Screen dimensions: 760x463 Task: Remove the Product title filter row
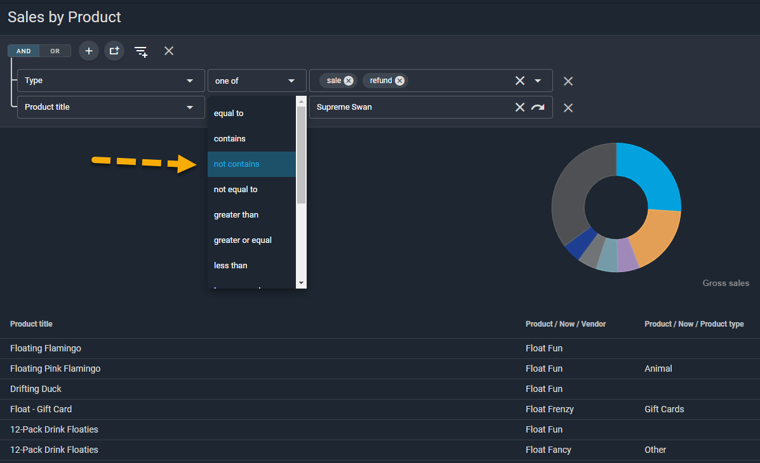[x=568, y=108]
